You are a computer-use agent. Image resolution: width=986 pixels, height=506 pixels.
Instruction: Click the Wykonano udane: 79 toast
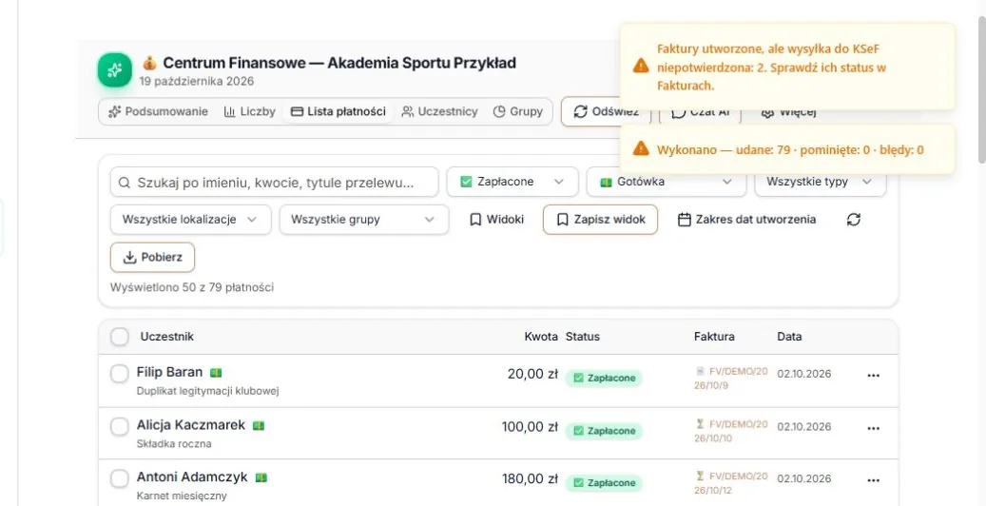(x=787, y=149)
